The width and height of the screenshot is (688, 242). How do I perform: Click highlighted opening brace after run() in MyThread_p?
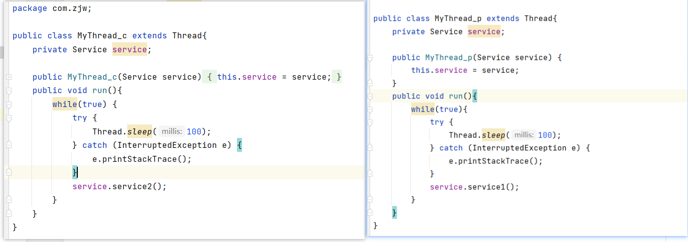click(x=474, y=96)
